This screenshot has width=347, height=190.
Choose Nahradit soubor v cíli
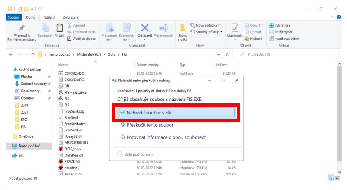point(176,112)
